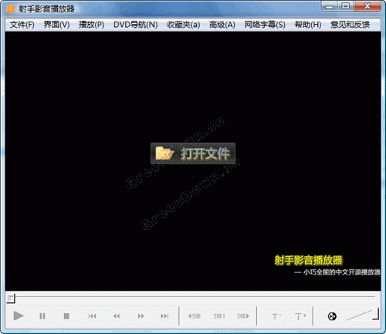Maximize the player window
This screenshot has height=334, width=386.
coord(346,6)
